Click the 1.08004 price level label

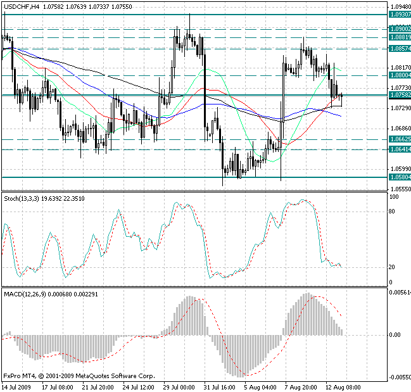pyautogui.click(x=399, y=75)
